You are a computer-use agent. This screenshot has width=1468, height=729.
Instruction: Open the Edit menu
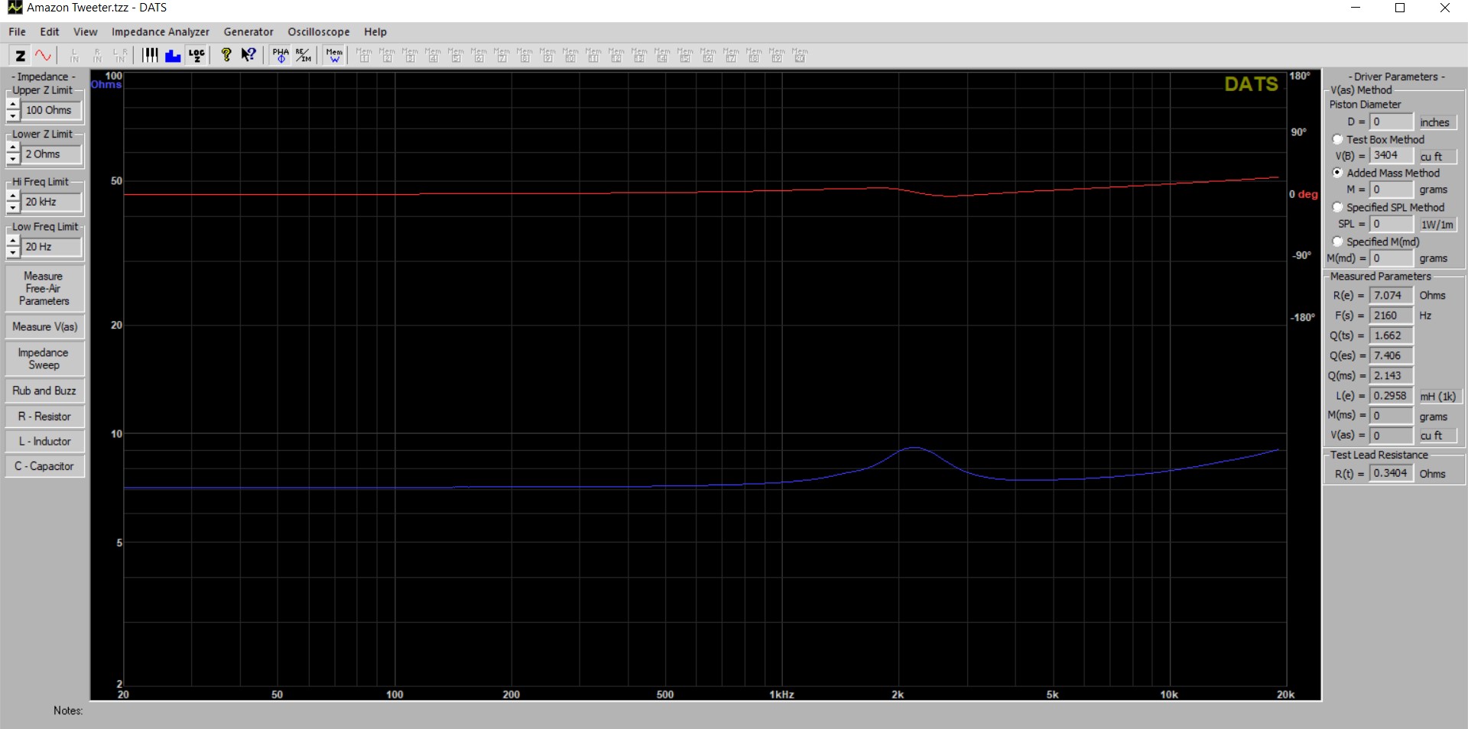[50, 31]
